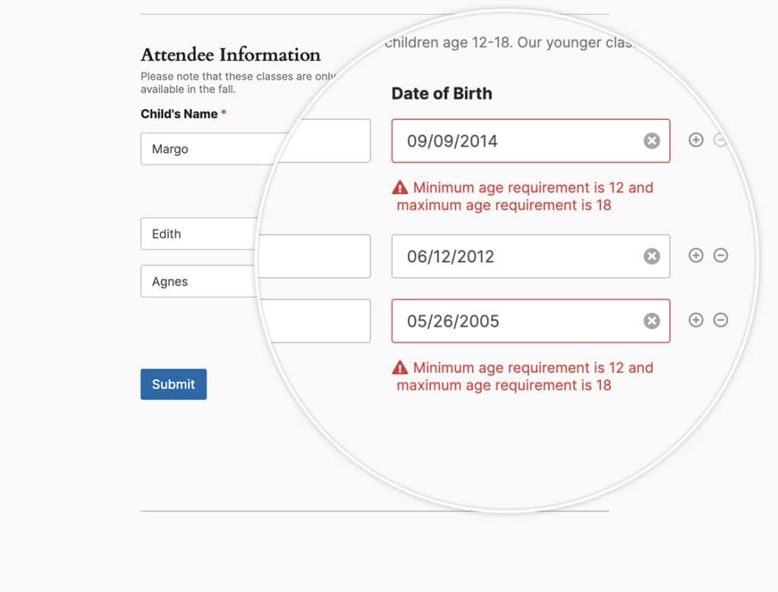778x592 pixels.
Task: Clear the 09/09/2014 date field
Action: 651,140
